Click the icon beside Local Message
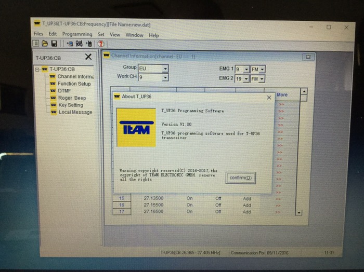The image size is (364, 272). 54,112
